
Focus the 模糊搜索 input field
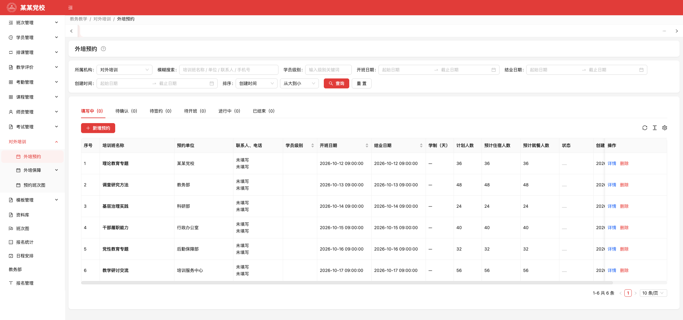(228, 70)
